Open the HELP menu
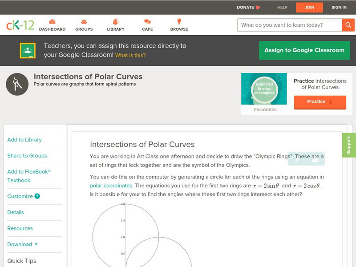356x267 pixels. [282, 7]
